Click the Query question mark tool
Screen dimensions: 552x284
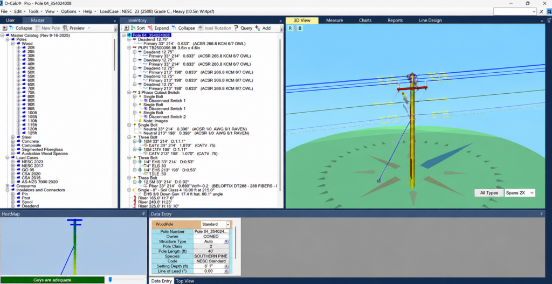click(x=236, y=28)
